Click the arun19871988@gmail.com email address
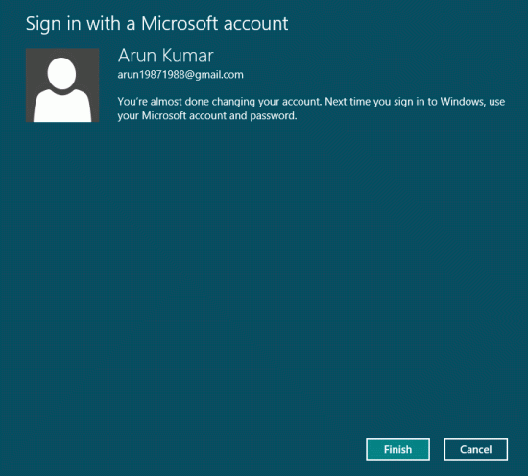This screenshot has width=528, height=476. tap(180, 75)
